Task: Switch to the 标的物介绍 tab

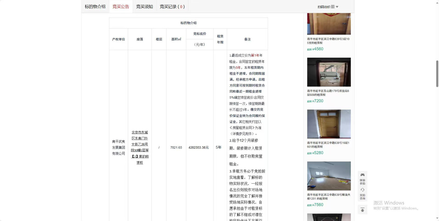Action: point(95,7)
